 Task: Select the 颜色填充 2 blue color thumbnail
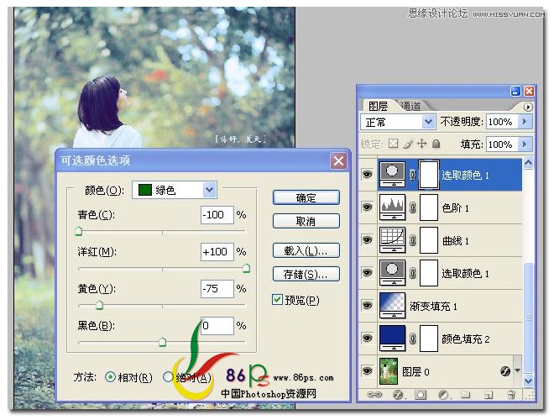[392, 339]
